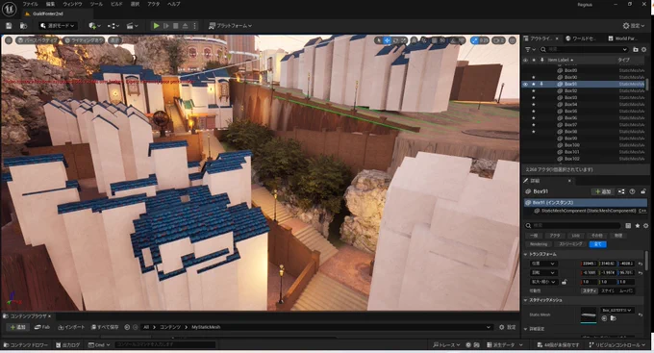
Task: Activate the select-mode arrow in the viewport toolbar
Action: click(x=379, y=40)
